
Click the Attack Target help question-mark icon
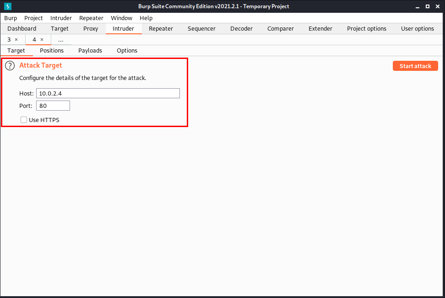10,66
